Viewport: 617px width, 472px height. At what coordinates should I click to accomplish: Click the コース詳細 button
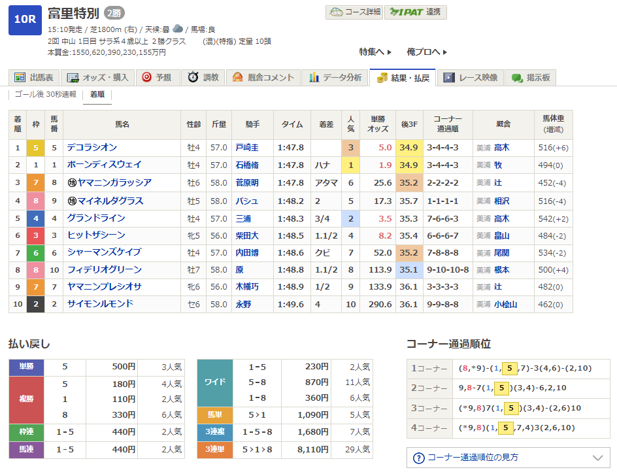(x=354, y=12)
